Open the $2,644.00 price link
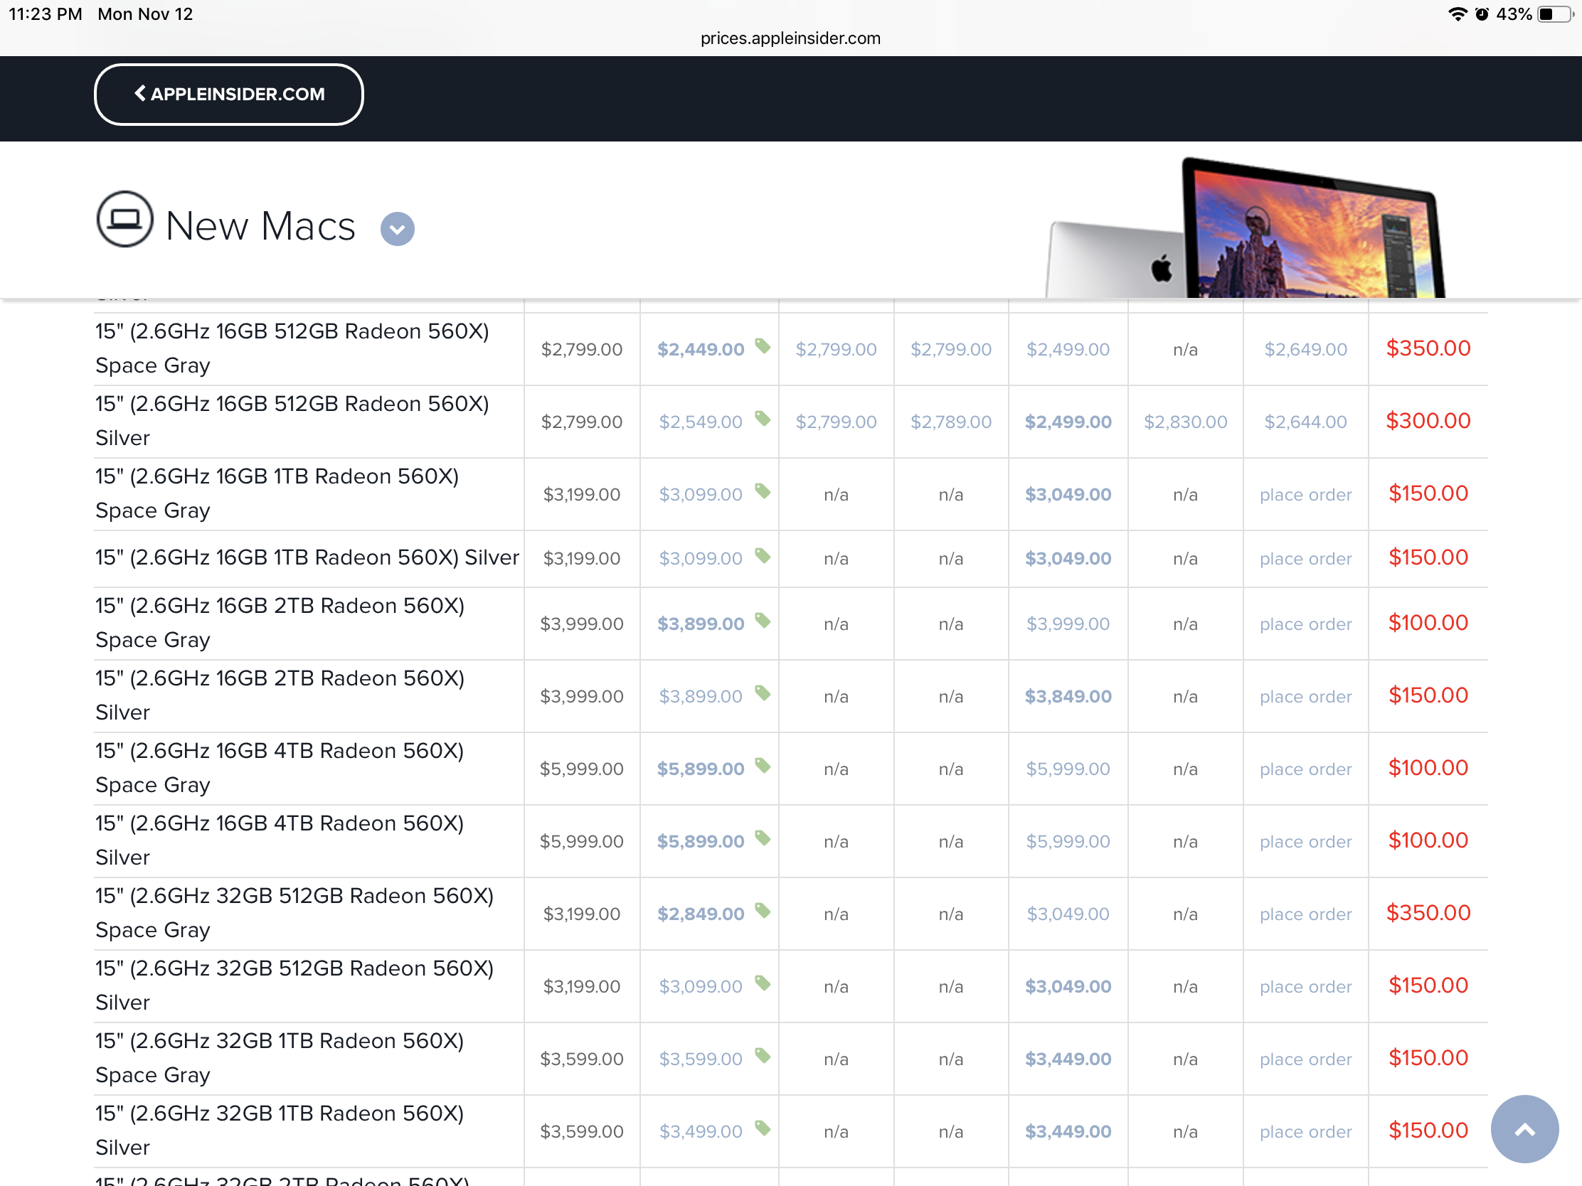The height and width of the screenshot is (1186, 1582). [x=1305, y=422]
